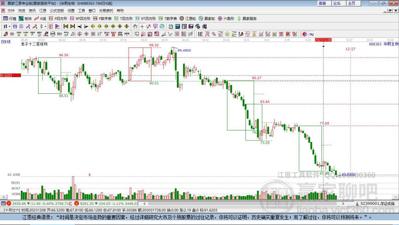Open the 9P四方形 tool
The width and height of the screenshot is (399, 225).
(x=80, y=19)
